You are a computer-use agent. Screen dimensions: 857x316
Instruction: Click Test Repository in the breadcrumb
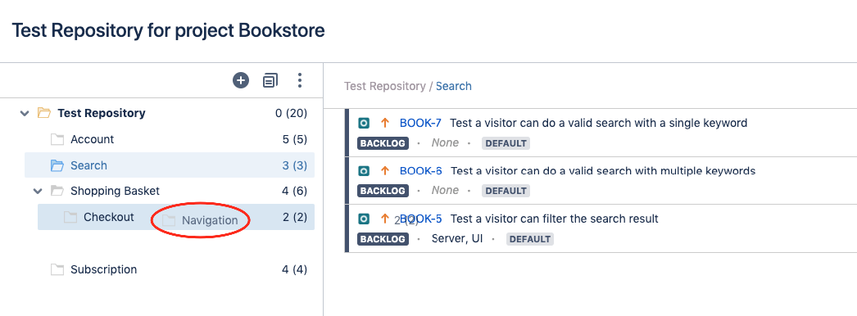pos(385,86)
